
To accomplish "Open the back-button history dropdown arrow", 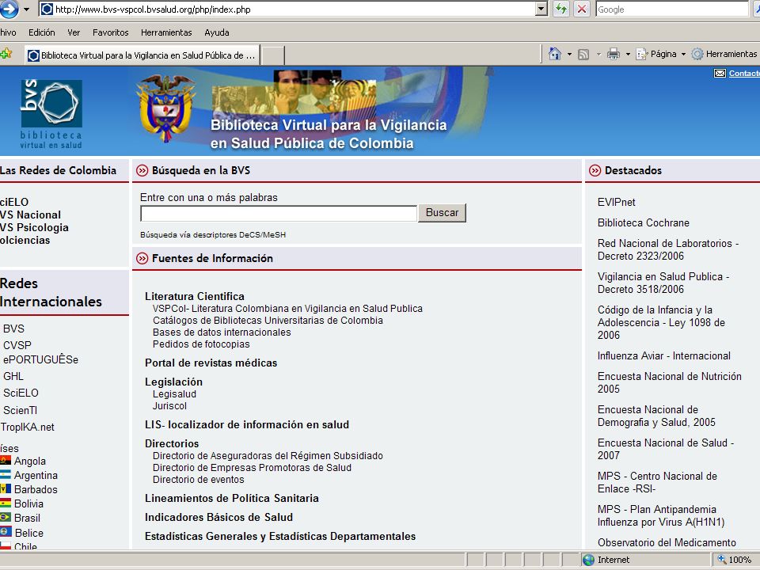I will tap(26, 9).
